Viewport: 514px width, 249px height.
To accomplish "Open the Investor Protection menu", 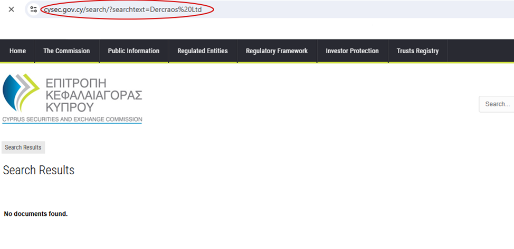I will pyautogui.click(x=352, y=51).
